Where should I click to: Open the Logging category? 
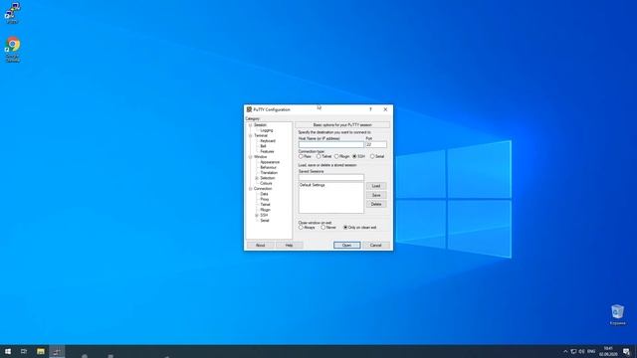267,130
